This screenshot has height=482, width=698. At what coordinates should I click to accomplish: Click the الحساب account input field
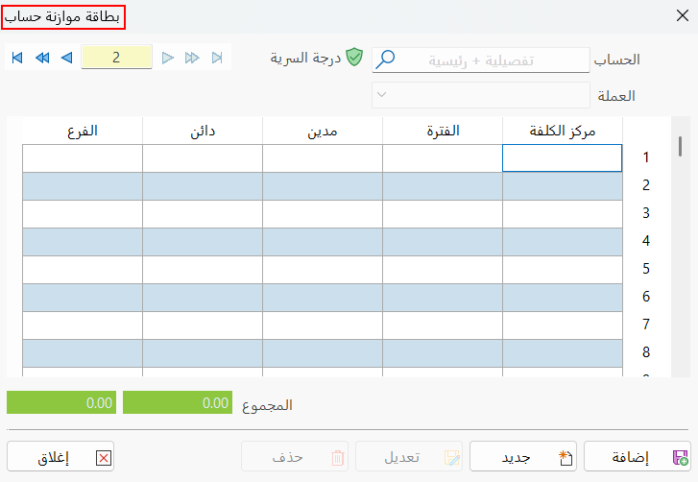pos(481,60)
